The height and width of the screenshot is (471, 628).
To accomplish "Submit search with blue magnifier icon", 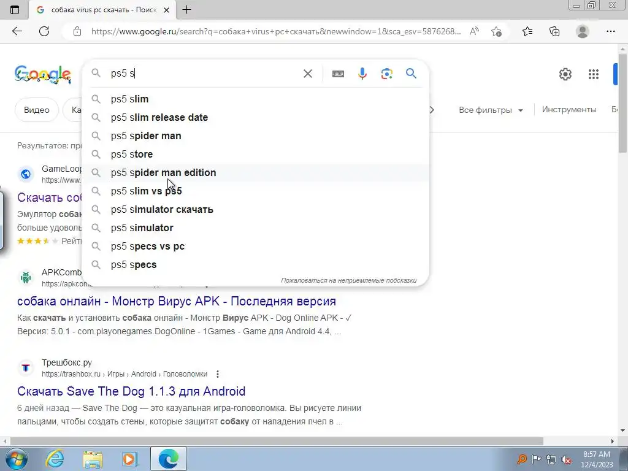I will coord(412,74).
